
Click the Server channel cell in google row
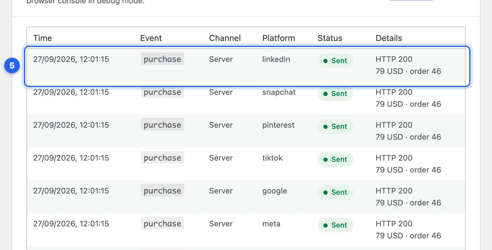pyautogui.click(x=221, y=191)
